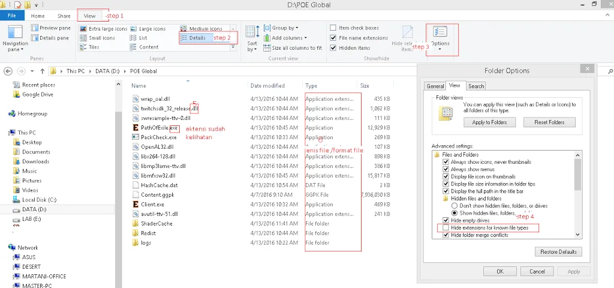Toggle File name extensions checkbox
The width and height of the screenshot is (614, 288).
point(333,38)
